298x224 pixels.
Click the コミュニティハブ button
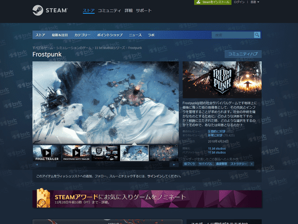243,54
